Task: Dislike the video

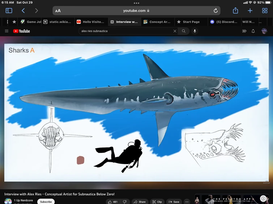Action: click(x=125, y=202)
